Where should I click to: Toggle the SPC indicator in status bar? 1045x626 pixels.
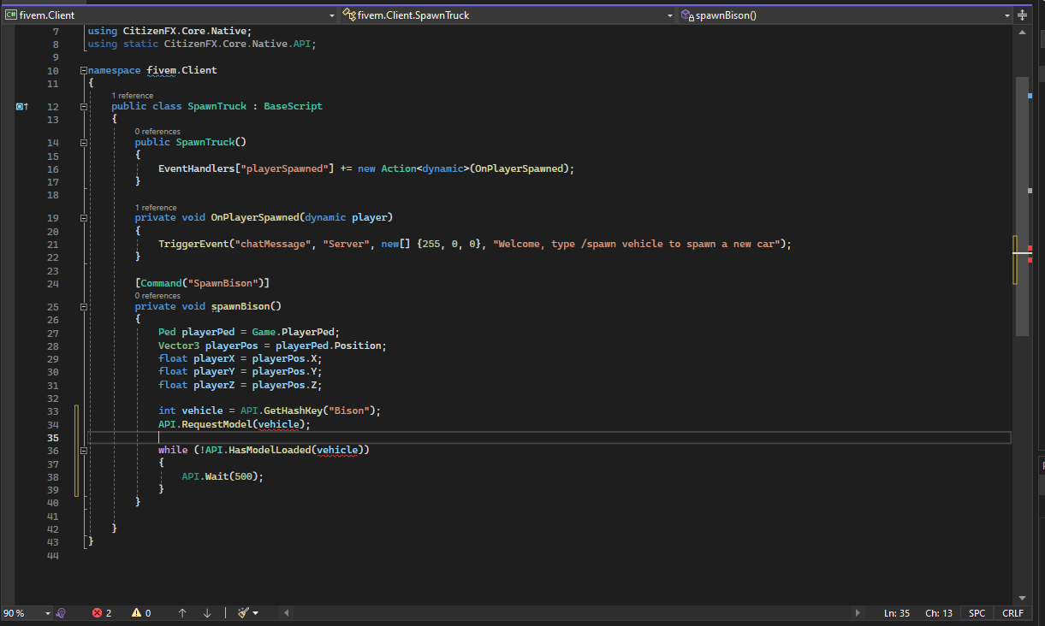(x=977, y=612)
